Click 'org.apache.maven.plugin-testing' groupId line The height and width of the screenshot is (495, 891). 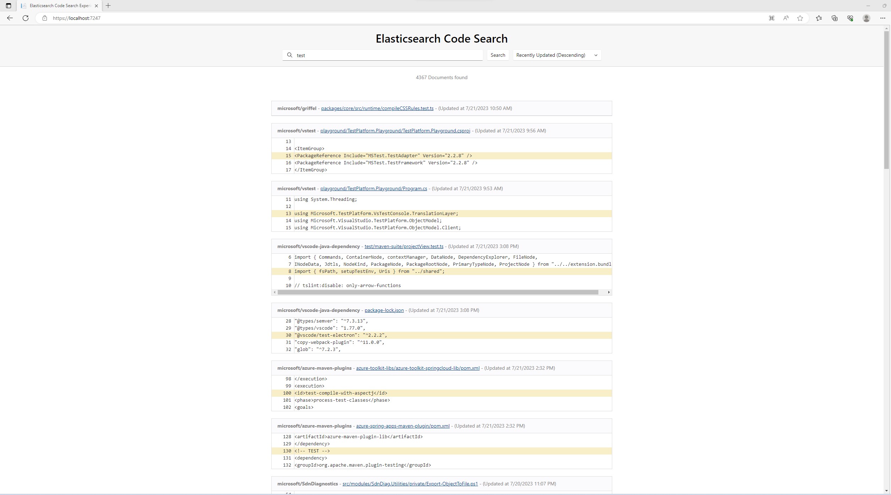441,465
